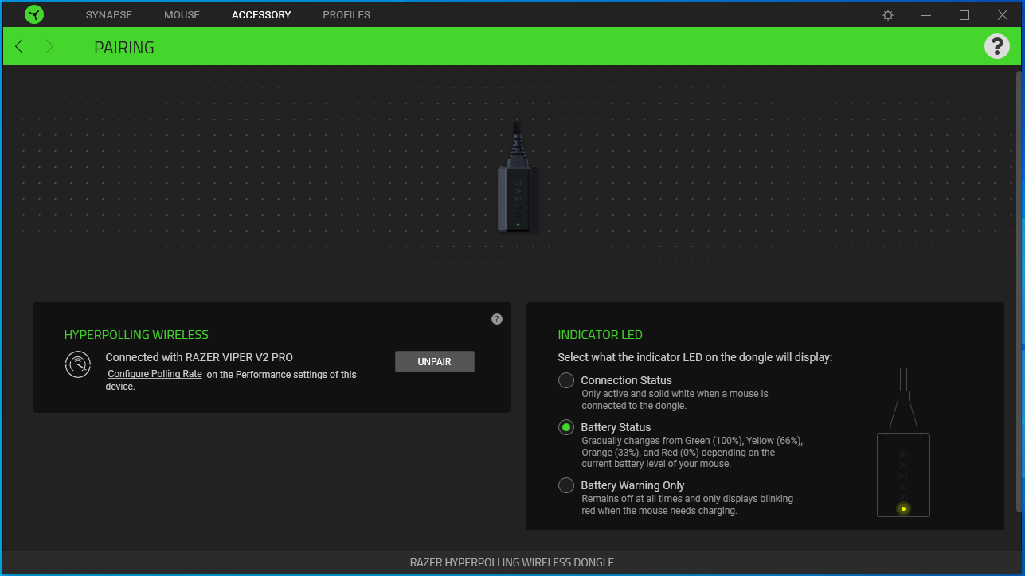Viewport: 1025px width, 576px height.
Task: Open the Configure Polling Rate link
Action: pos(155,373)
